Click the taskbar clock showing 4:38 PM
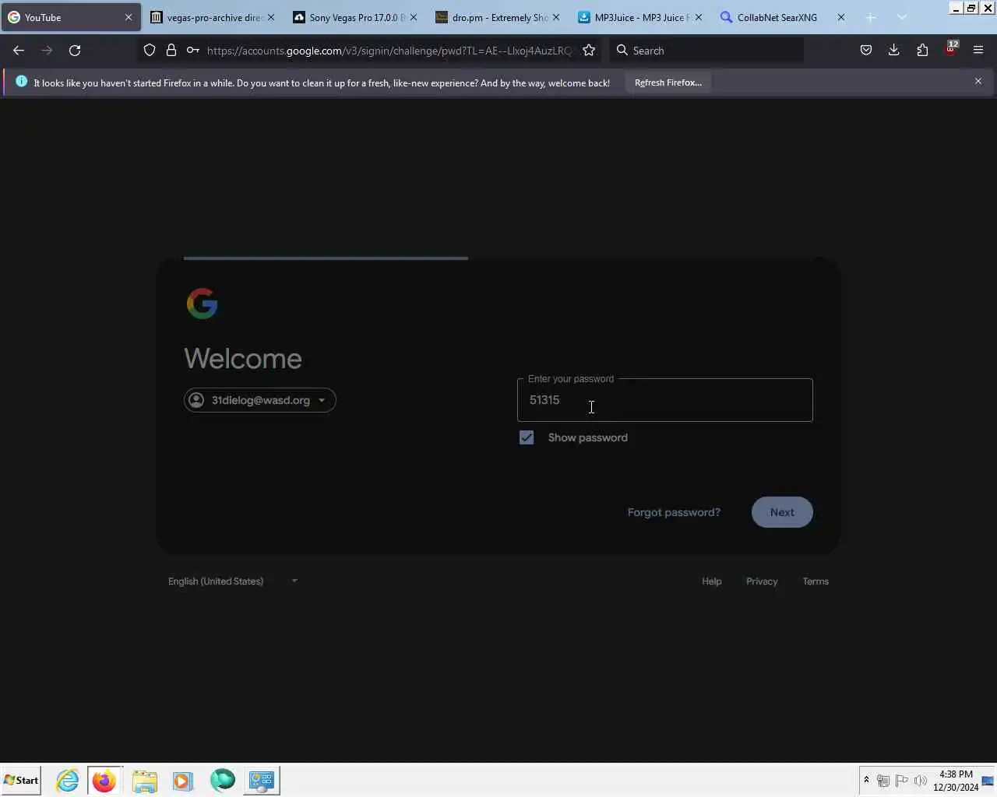The width and height of the screenshot is (997, 797). click(x=956, y=780)
